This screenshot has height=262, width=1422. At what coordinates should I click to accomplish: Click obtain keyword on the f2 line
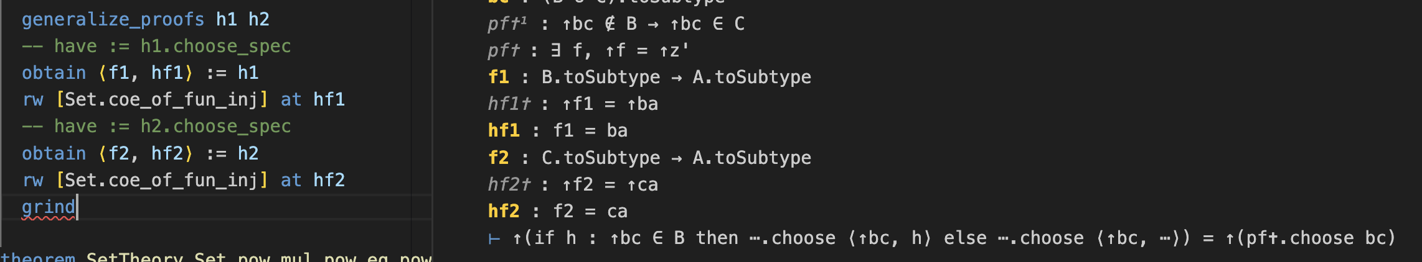pyautogui.click(x=54, y=153)
